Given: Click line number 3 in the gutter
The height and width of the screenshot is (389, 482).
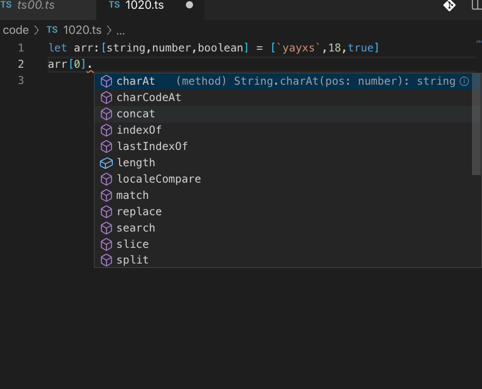Looking at the screenshot, I should [21, 80].
